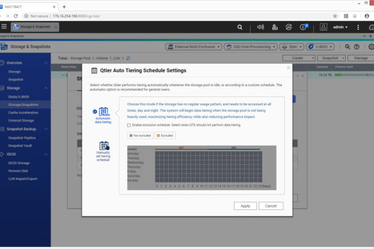Screen dimensions: 374x249
Task: Refresh the storage pool total summary
Action: [x=128, y=58]
